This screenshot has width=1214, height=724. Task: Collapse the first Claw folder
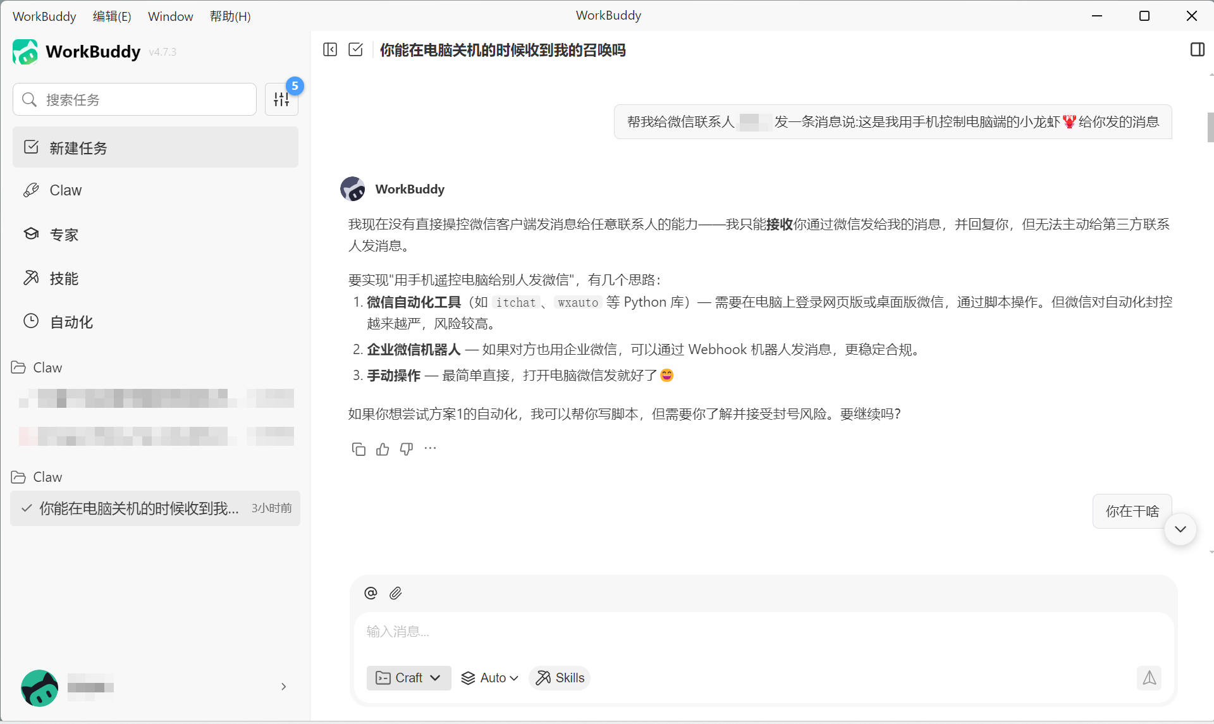pos(37,367)
